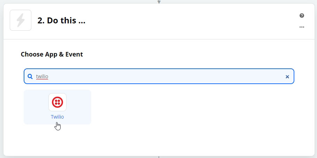Clear the search using the X icon
317x158 pixels.
pos(287,77)
